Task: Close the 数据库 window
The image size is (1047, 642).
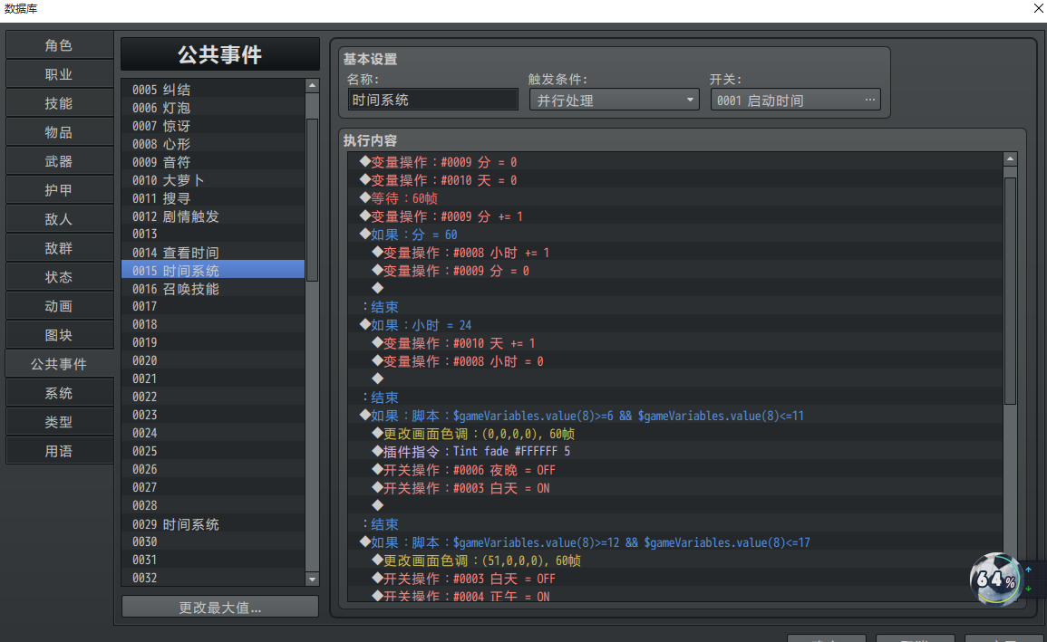Action: click(1038, 9)
